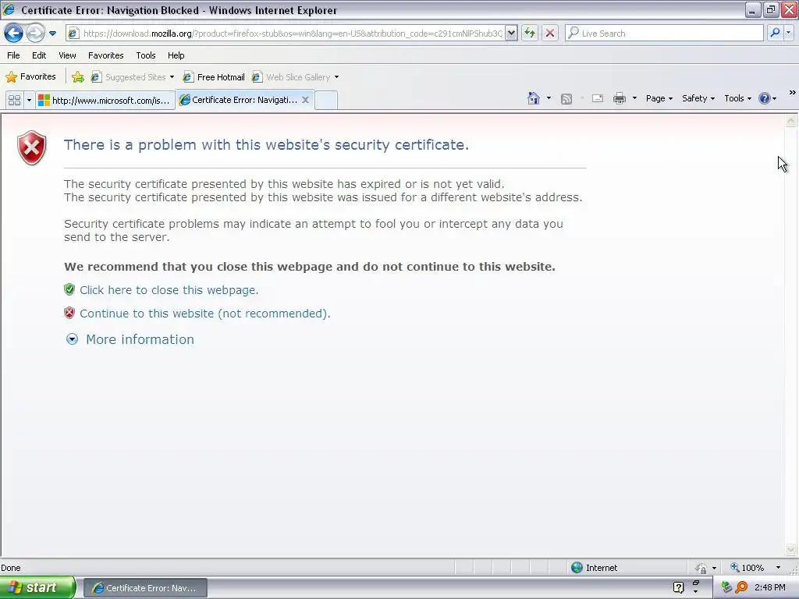Click Certificate Error taskbar button

pyautogui.click(x=145, y=588)
